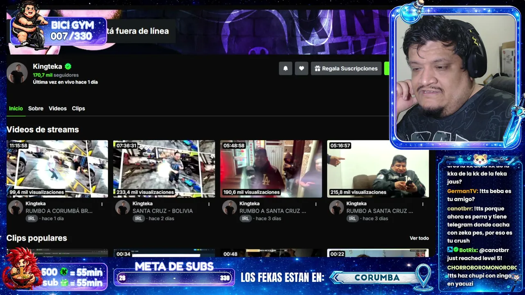525x295 pixels.
Task: Click IRL tag under the 05:48:58 video
Action: tap(246, 219)
